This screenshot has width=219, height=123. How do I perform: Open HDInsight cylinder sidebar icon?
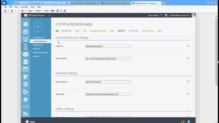(26, 77)
